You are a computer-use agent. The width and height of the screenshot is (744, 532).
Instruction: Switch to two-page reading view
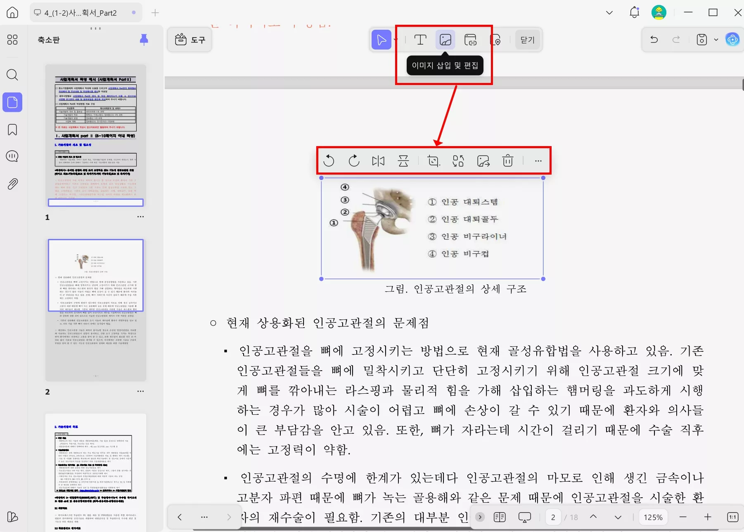tap(500, 517)
